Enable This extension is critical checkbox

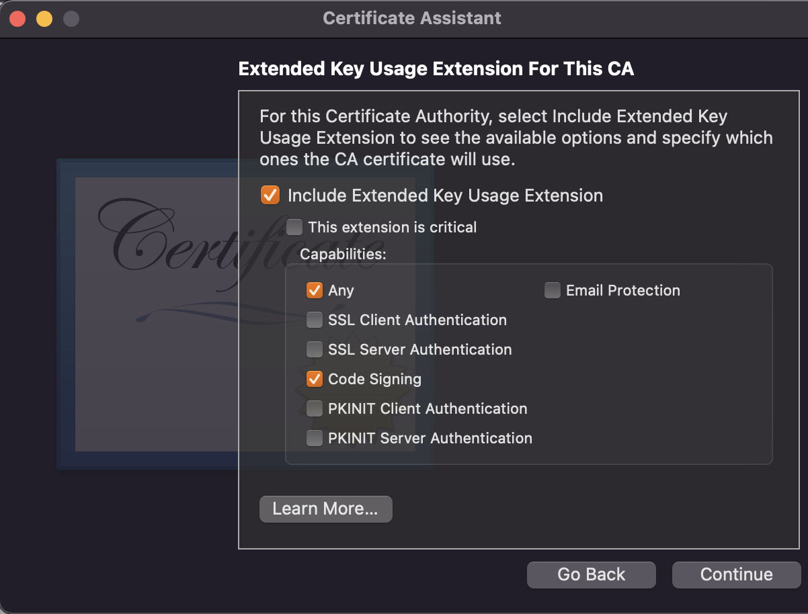coord(294,227)
